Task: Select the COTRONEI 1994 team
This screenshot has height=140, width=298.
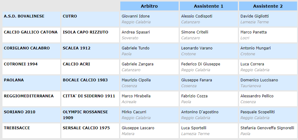Action: (x=21, y=64)
